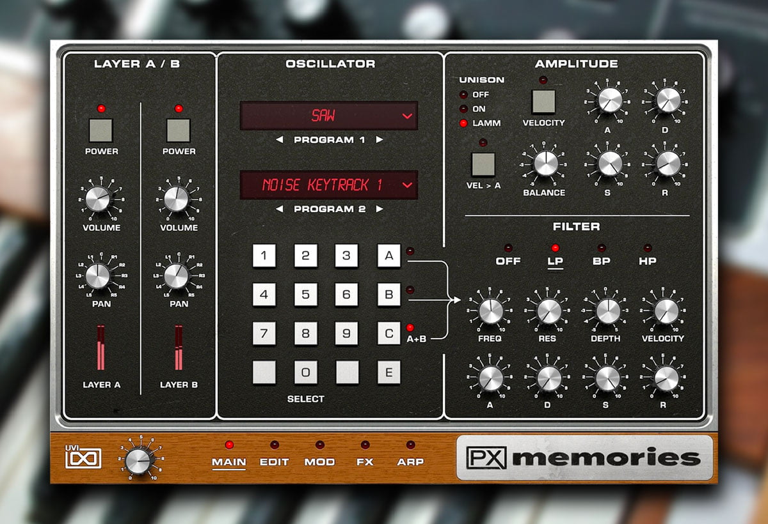This screenshot has height=524, width=768.
Task: Click keypad button 3 in Select grid
Action: 347,256
